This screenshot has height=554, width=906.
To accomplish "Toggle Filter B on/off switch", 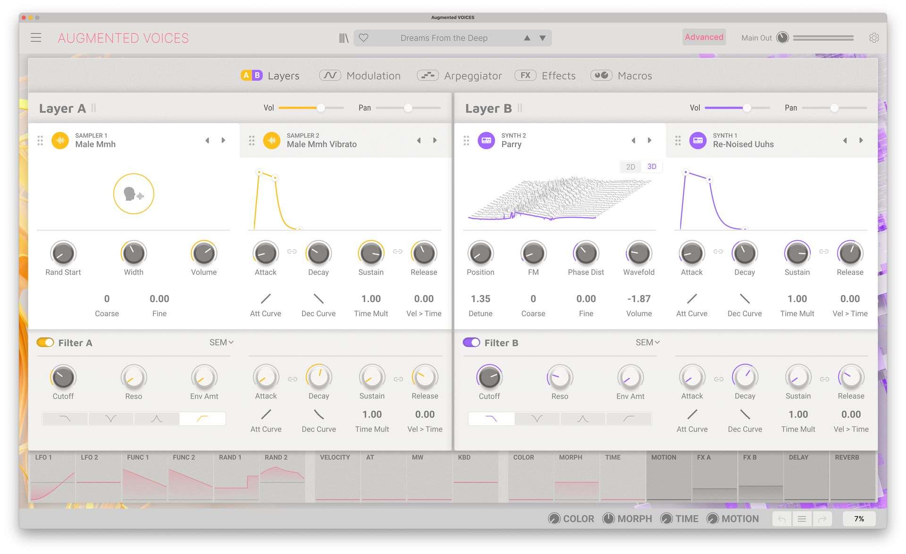I will click(x=471, y=343).
